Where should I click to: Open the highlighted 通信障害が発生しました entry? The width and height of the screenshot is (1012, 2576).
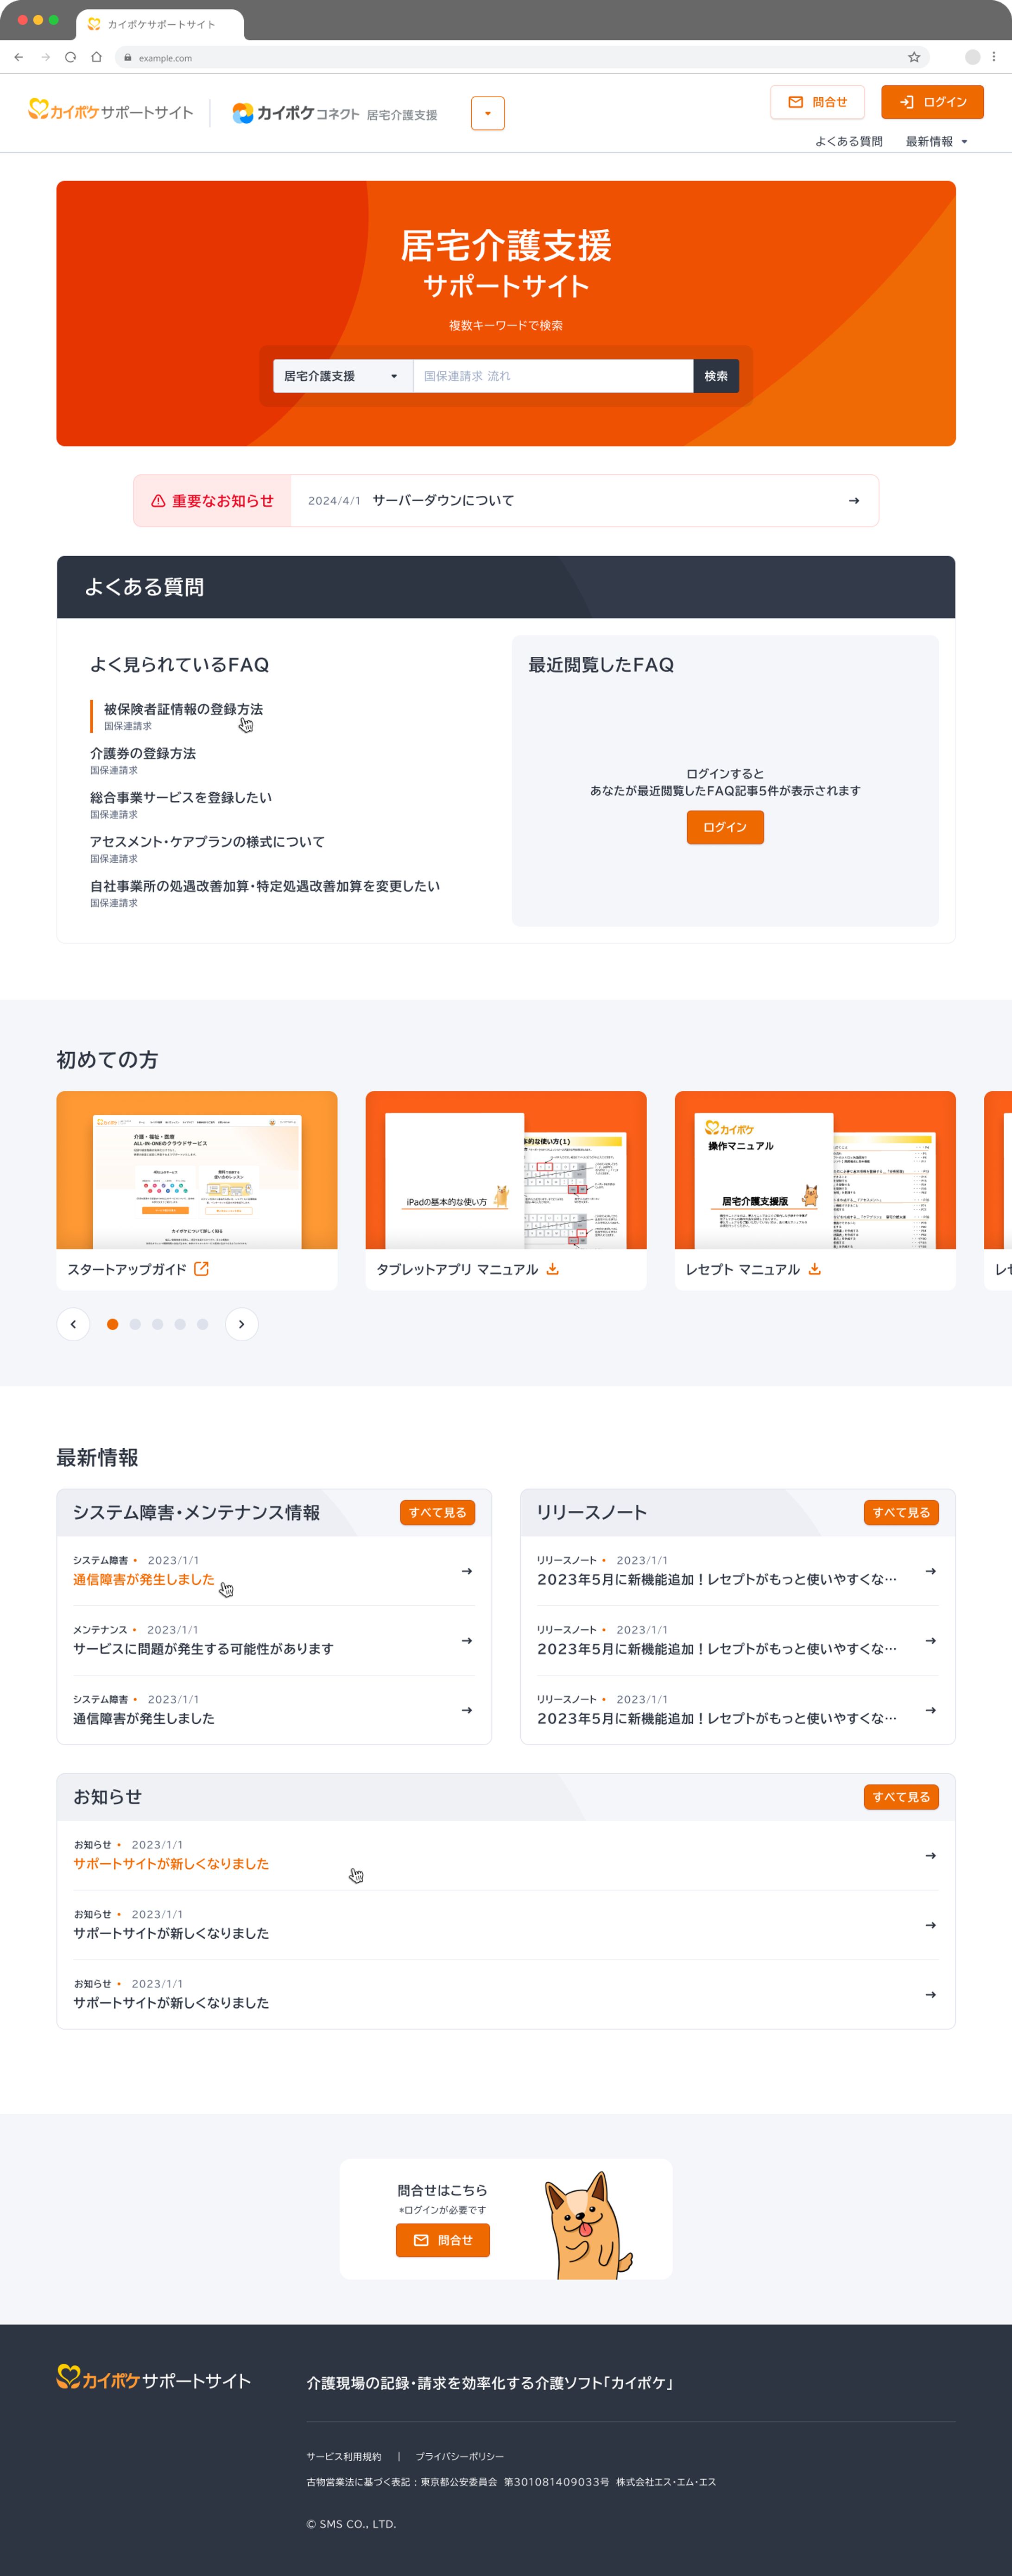144,1579
